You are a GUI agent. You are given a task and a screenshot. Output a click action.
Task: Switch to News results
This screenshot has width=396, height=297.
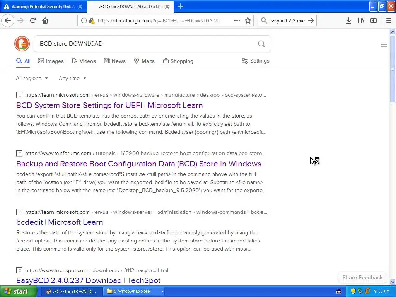click(x=114, y=61)
